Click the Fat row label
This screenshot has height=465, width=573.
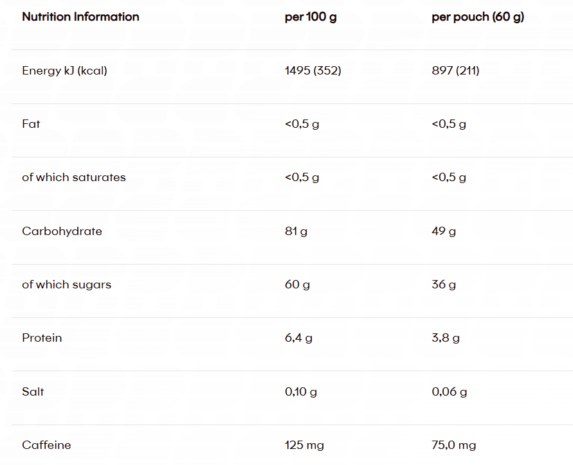[31, 124]
